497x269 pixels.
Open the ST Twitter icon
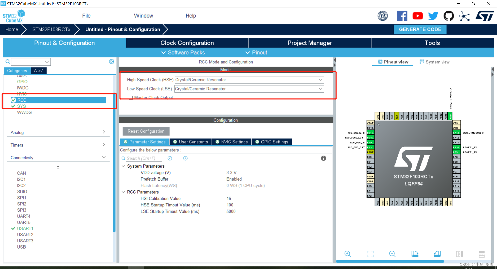[x=433, y=16]
